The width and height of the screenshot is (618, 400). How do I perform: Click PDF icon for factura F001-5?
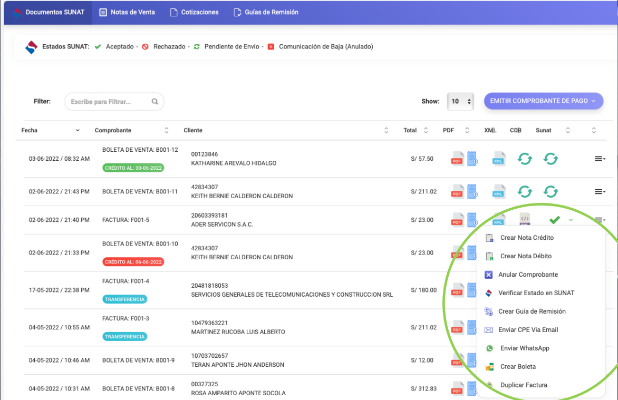(x=457, y=219)
